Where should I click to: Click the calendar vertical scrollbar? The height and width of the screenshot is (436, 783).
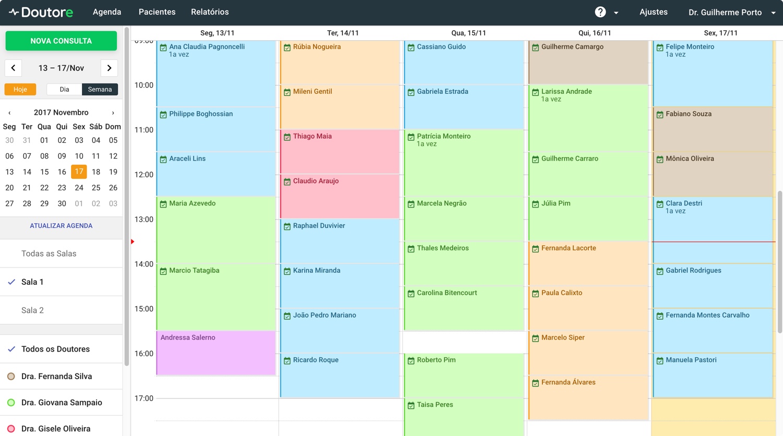[780, 262]
